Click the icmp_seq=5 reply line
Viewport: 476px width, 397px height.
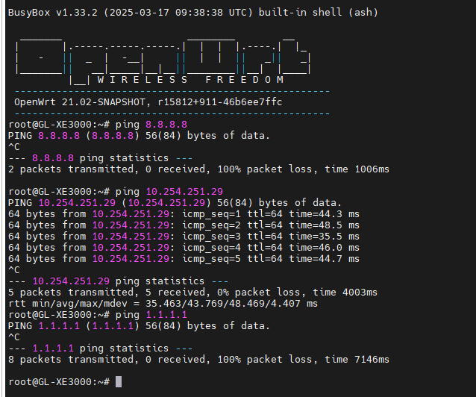184,258
